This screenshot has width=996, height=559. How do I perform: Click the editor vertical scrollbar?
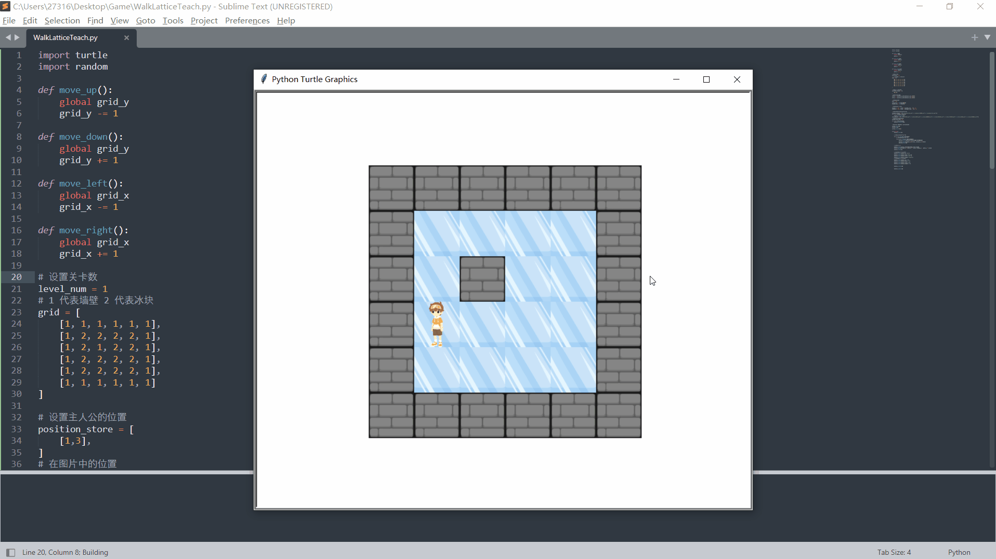tap(992, 110)
